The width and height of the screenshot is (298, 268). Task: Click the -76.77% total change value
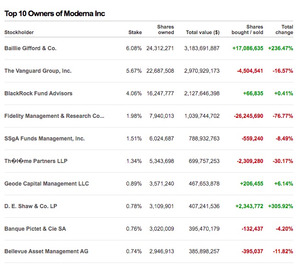(x=283, y=116)
